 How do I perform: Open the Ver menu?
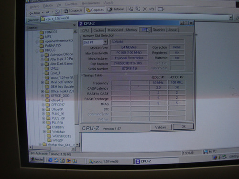click(59, 5)
